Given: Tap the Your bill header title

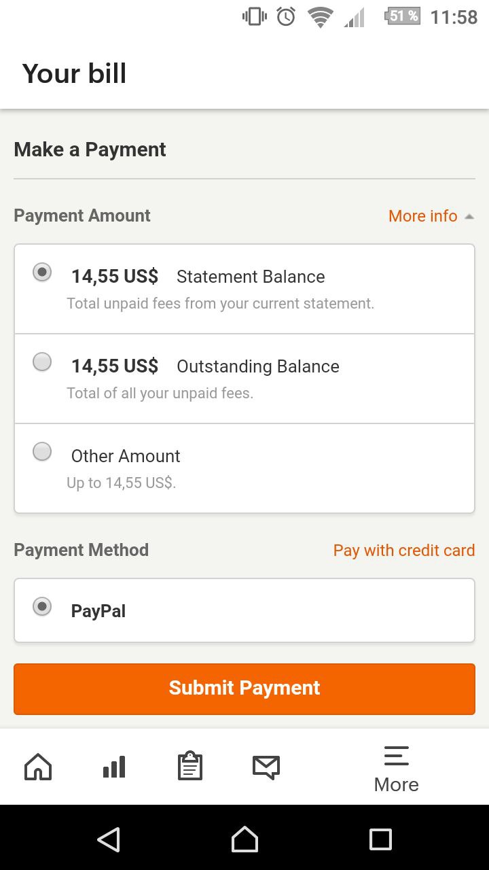Looking at the screenshot, I should [74, 73].
